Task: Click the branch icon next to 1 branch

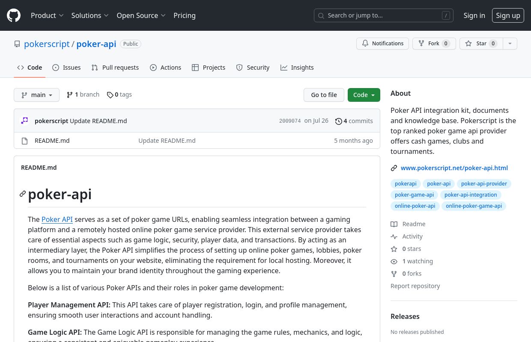Action: click(x=70, y=95)
